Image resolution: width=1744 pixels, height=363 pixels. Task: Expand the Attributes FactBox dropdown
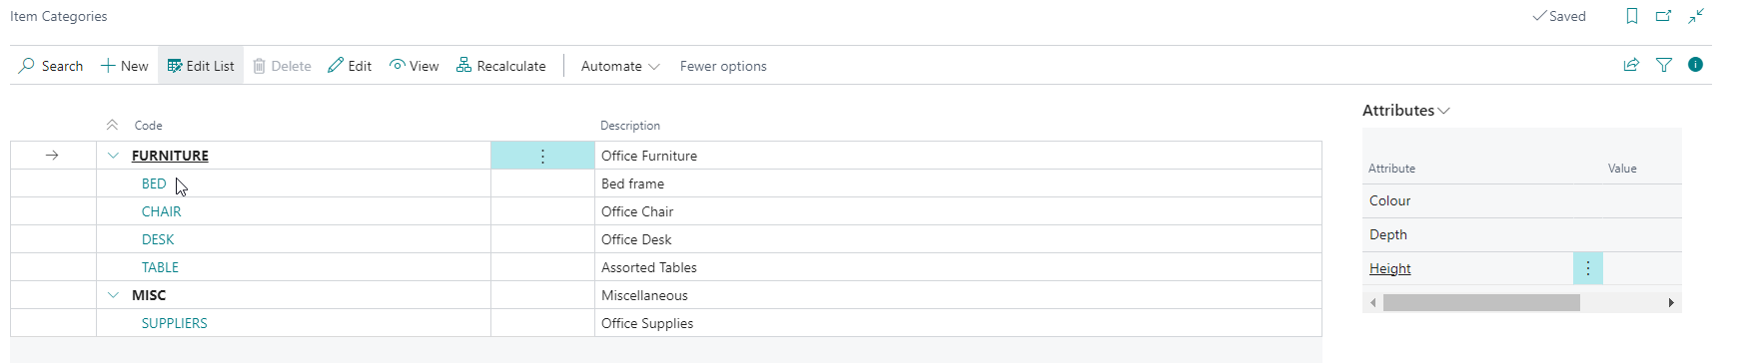coord(1406,111)
